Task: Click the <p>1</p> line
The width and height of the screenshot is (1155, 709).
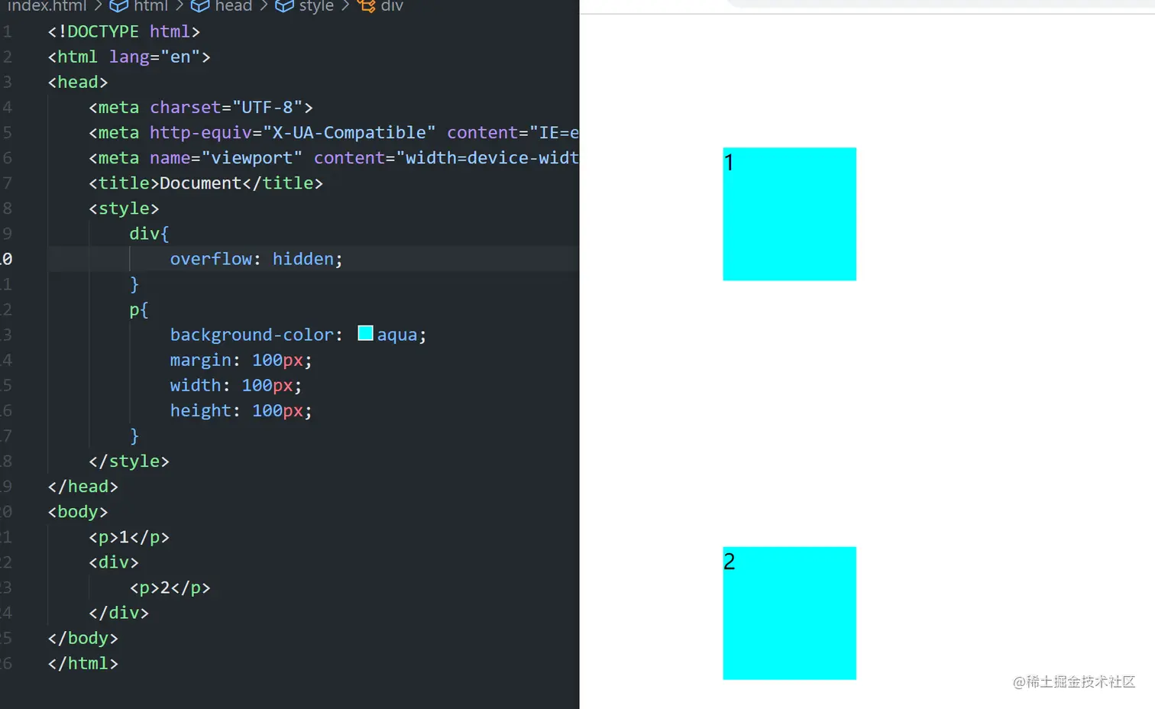Action: click(129, 537)
